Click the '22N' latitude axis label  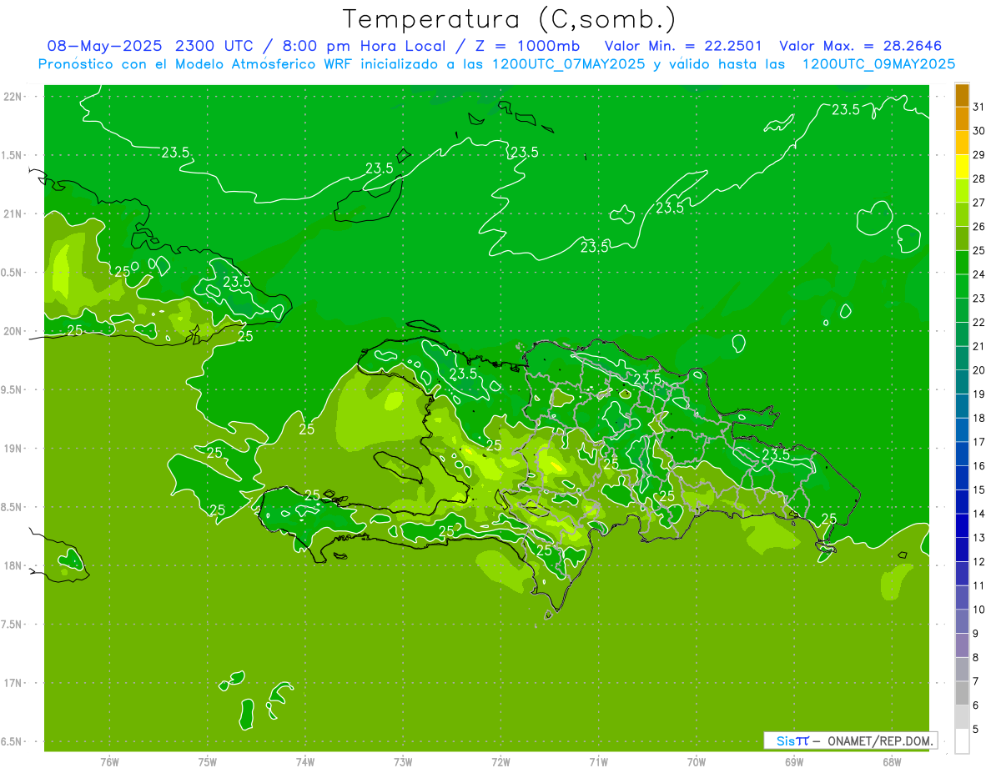[14, 96]
